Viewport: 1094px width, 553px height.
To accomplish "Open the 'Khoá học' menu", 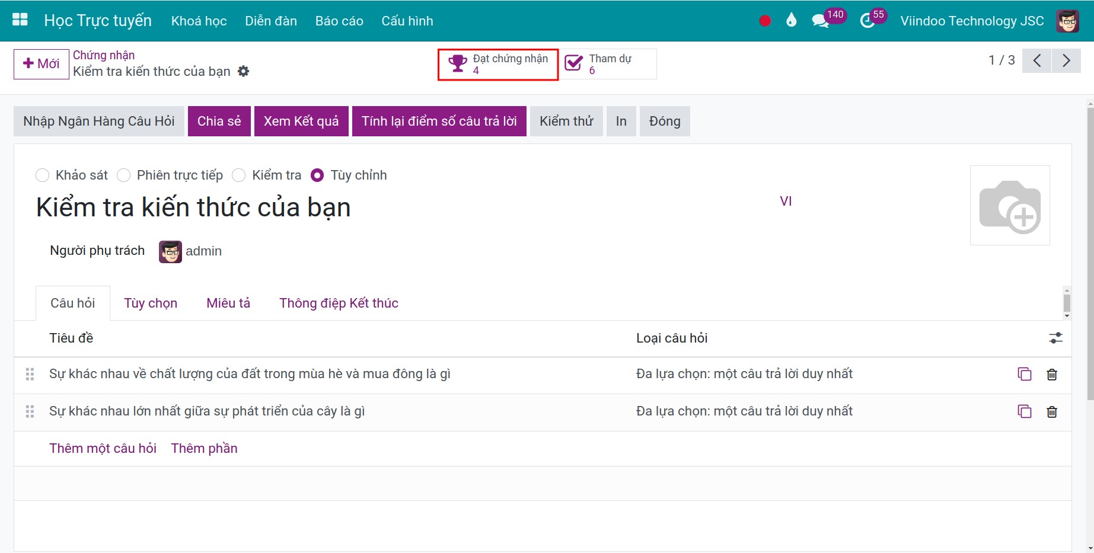I will click(199, 21).
